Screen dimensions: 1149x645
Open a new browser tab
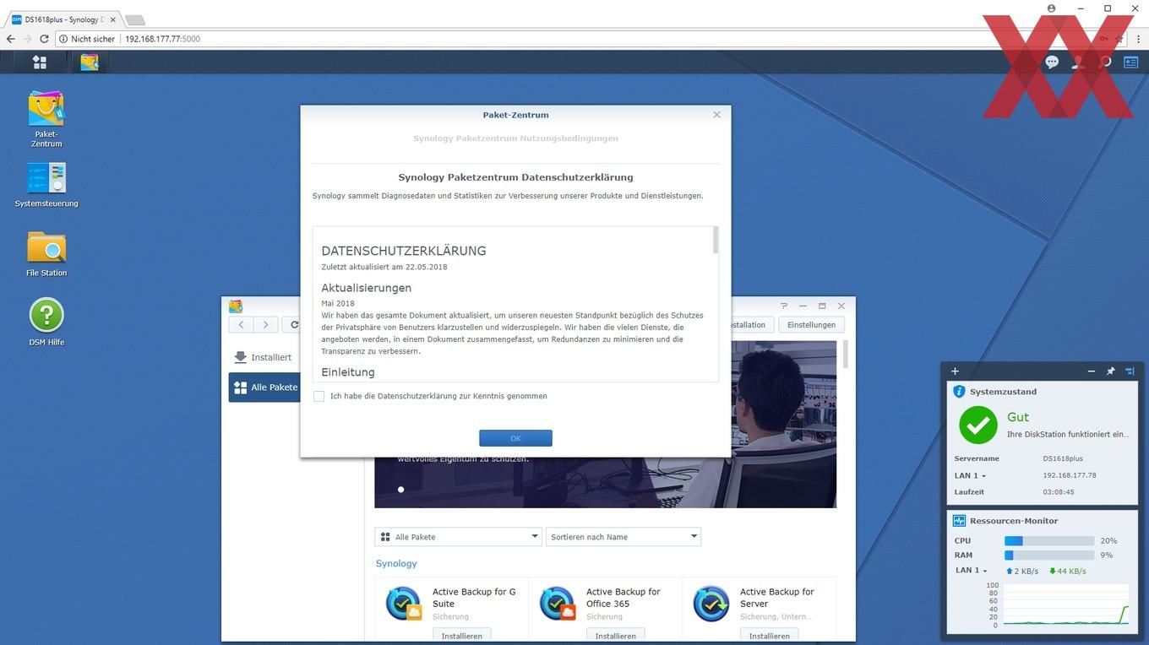click(135, 19)
